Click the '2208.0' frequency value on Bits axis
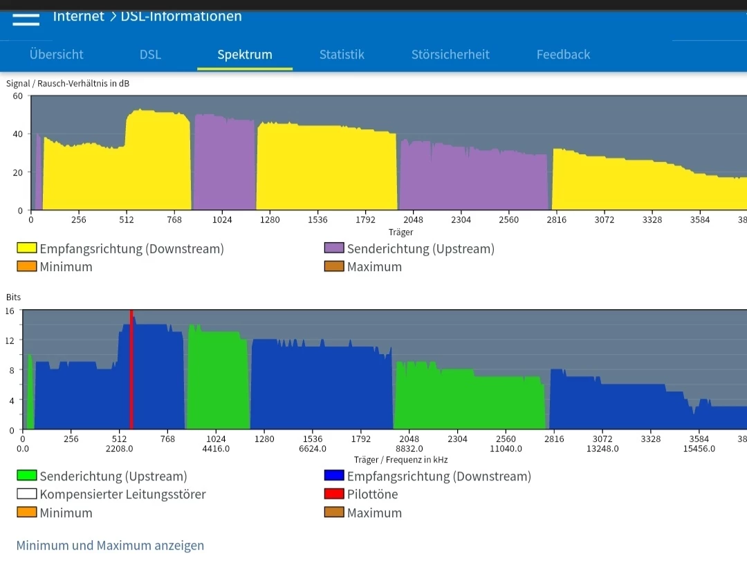The height and width of the screenshot is (565, 747). click(119, 449)
